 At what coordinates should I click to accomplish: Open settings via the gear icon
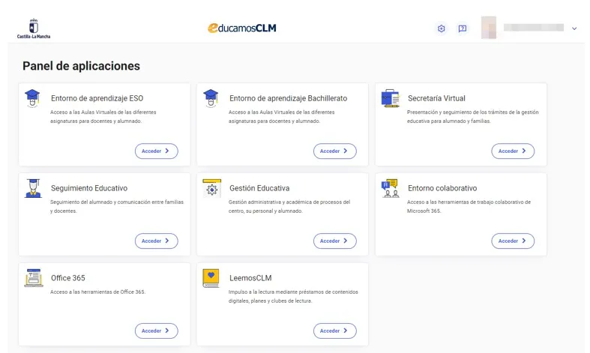pos(442,28)
